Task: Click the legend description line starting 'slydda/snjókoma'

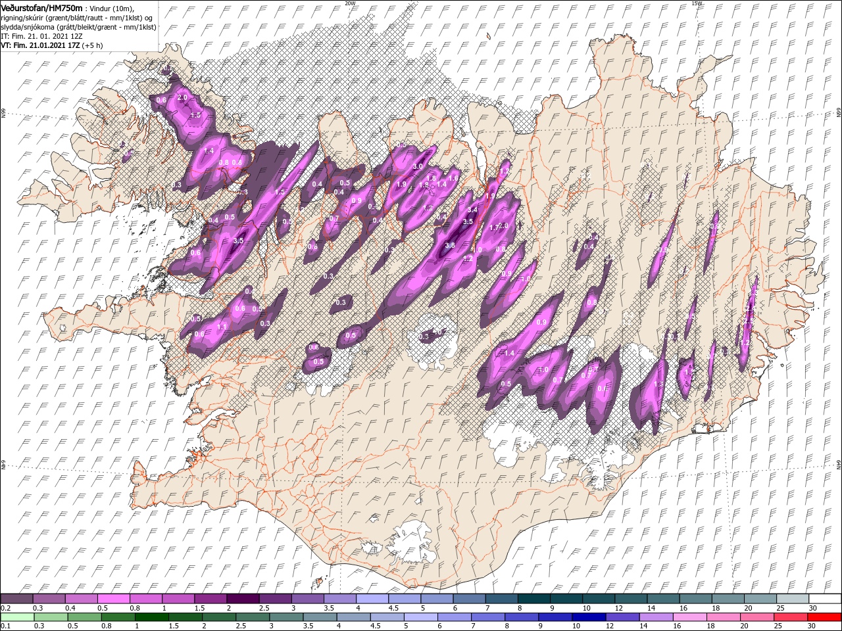Action: tap(78, 27)
